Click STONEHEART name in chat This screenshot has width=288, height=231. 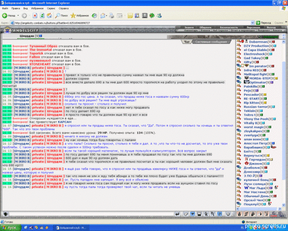pyautogui.click(x=40, y=64)
